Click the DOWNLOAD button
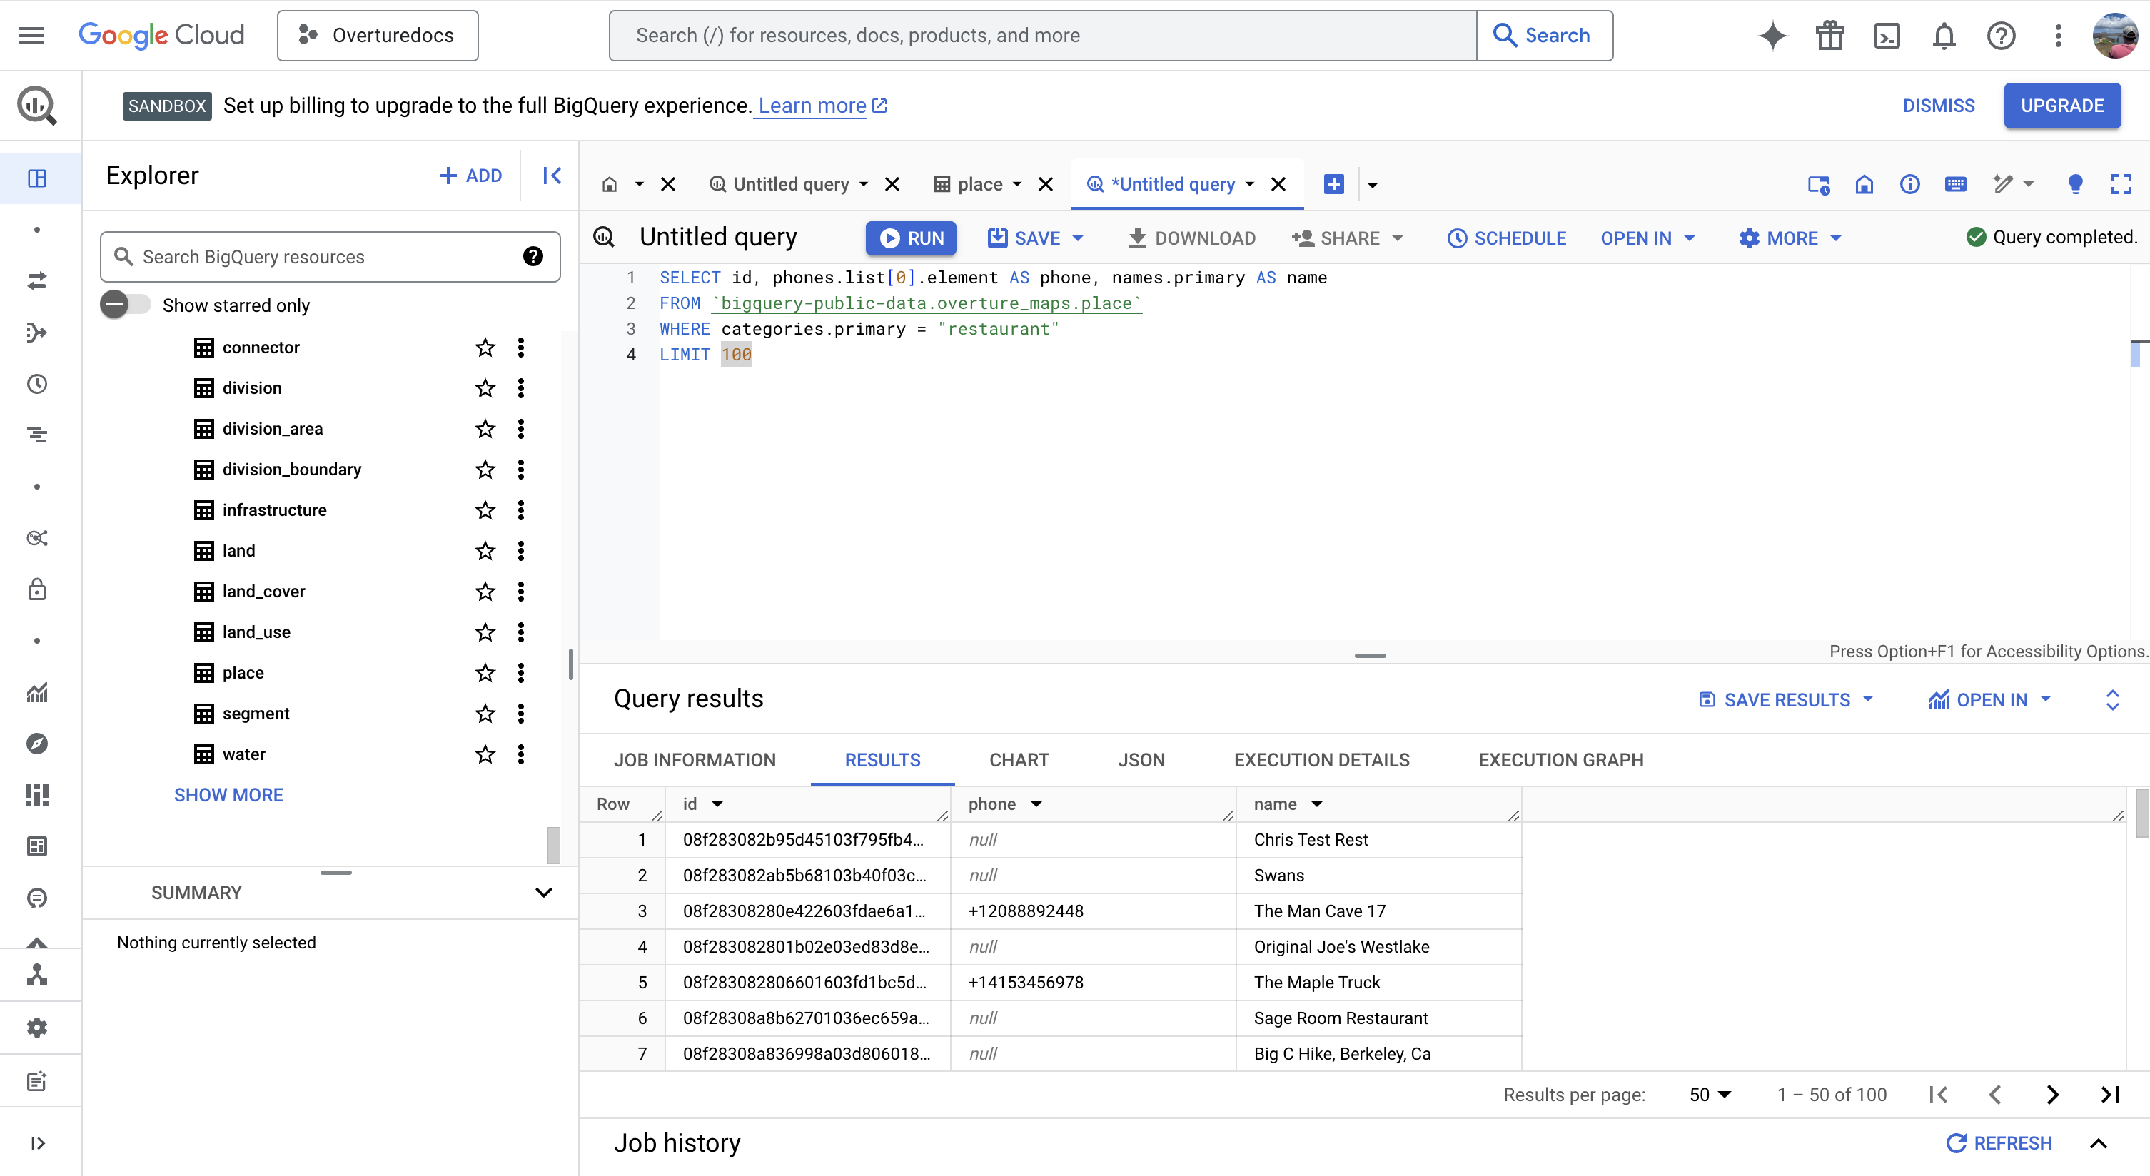Viewport: 2150px width, 1176px height. (x=1191, y=238)
